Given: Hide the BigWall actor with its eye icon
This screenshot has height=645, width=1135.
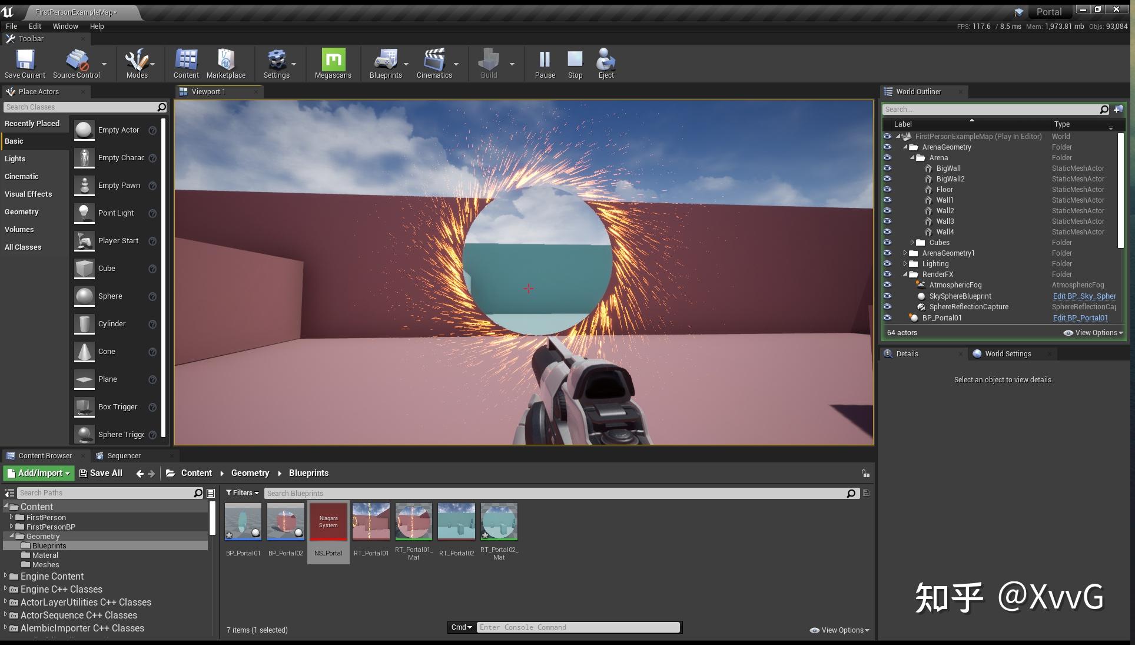Looking at the screenshot, I should tap(887, 168).
